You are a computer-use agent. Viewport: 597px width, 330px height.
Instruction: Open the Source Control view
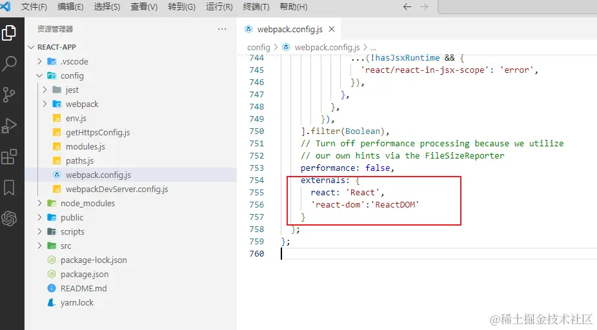9,94
